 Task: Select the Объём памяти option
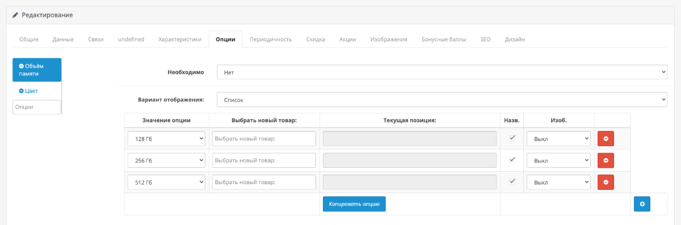[37, 70]
